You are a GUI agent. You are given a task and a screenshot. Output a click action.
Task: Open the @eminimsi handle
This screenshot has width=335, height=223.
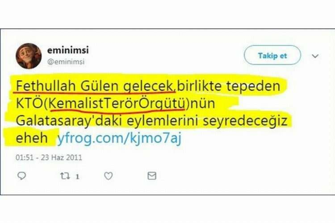(x=66, y=62)
